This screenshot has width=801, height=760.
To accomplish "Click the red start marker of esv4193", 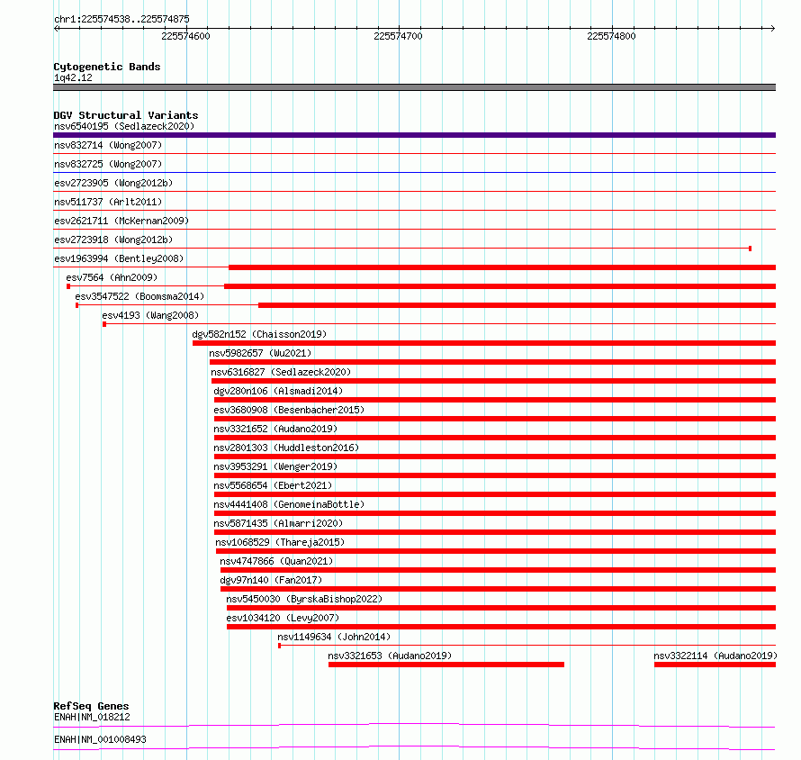I will 104,324.
